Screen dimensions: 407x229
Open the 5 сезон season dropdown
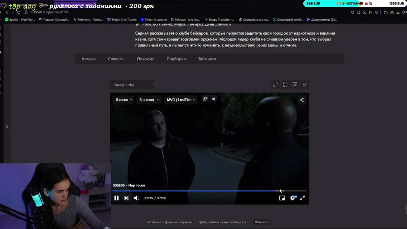tap(124, 100)
